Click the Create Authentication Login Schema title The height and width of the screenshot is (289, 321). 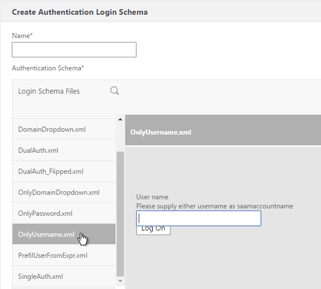click(80, 12)
